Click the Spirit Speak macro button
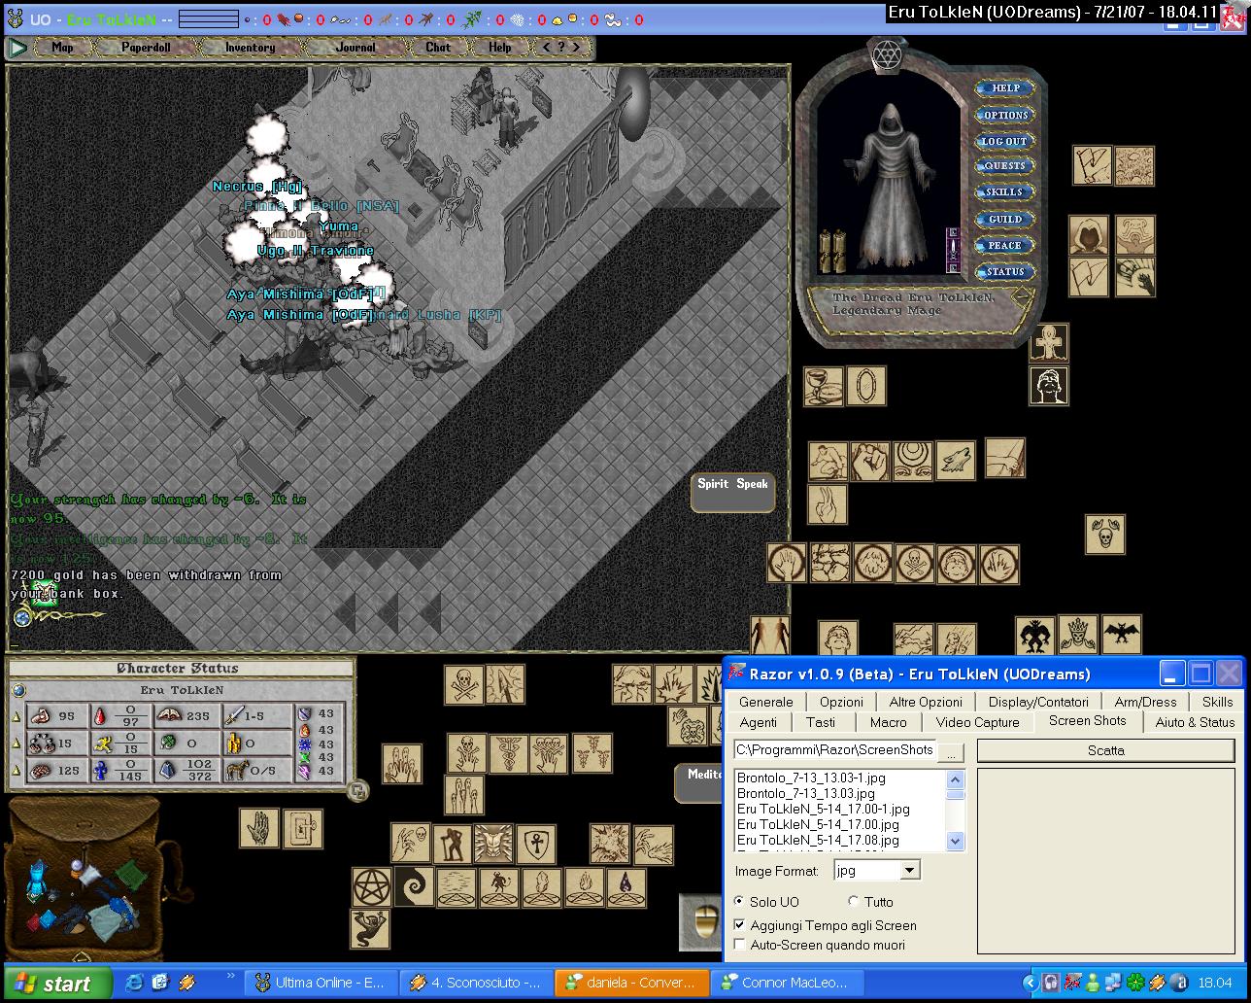Image resolution: width=1251 pixels, height=1003 pixels. [732, 492]
